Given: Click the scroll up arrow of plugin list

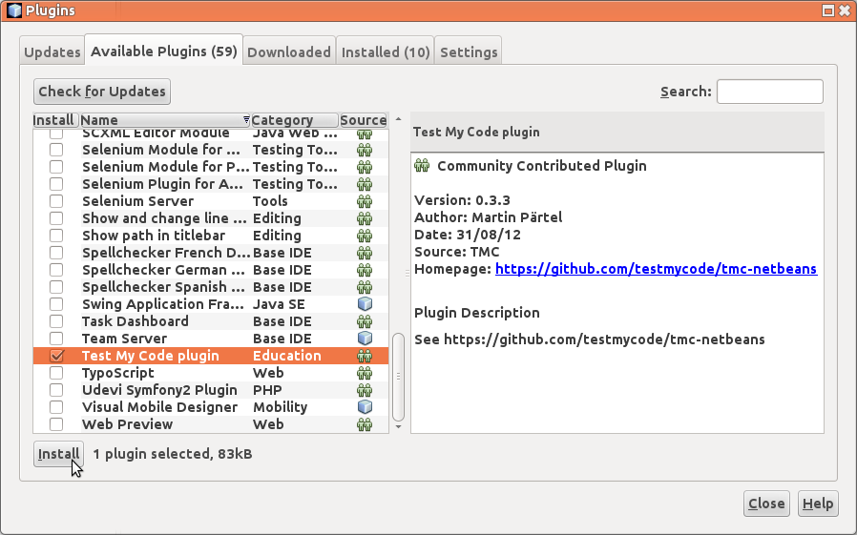Looking at the screenshot, I should [x=398, y=120].
